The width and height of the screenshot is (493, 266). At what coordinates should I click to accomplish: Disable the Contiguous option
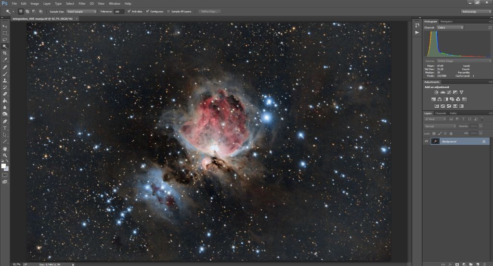[x=148, y=11]
